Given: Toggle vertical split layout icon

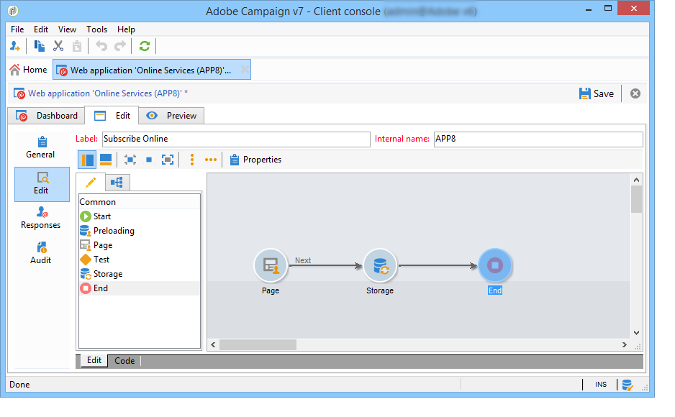Looking at the screenshot, I should (87, 160).
